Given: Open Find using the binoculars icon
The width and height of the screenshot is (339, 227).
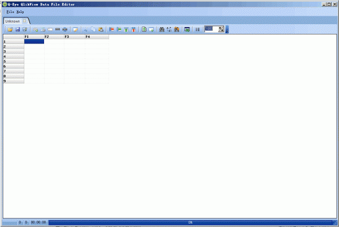Looking at the screenshot, I should pos(162,29).
